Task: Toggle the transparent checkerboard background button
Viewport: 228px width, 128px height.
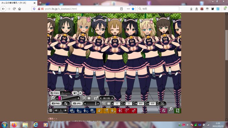Action: tap(66, 104)
